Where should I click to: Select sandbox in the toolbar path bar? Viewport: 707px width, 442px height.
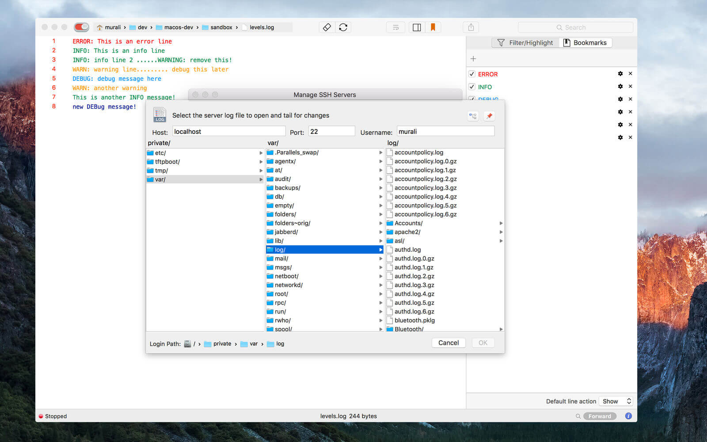click(217, 27)
